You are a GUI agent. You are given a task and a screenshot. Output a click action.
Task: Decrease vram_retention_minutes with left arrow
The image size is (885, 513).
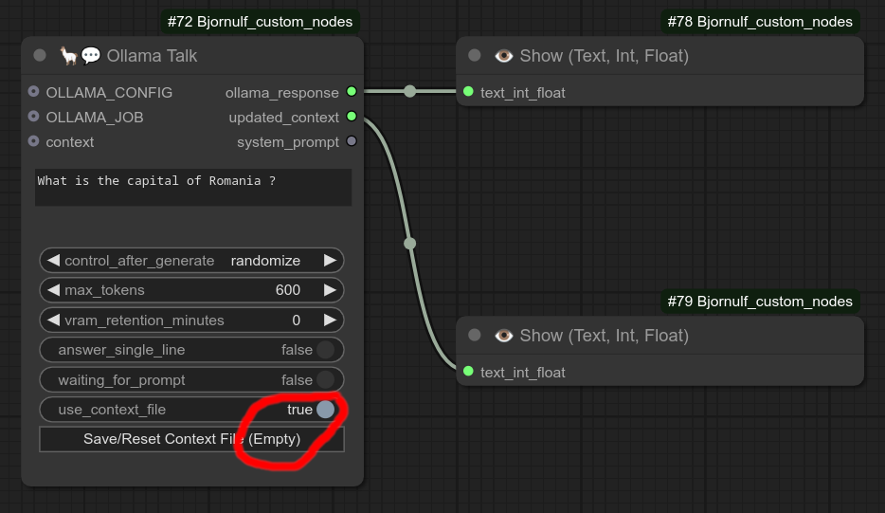tap(53, 321)
